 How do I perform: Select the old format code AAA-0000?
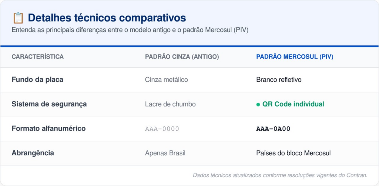[162, 129]
